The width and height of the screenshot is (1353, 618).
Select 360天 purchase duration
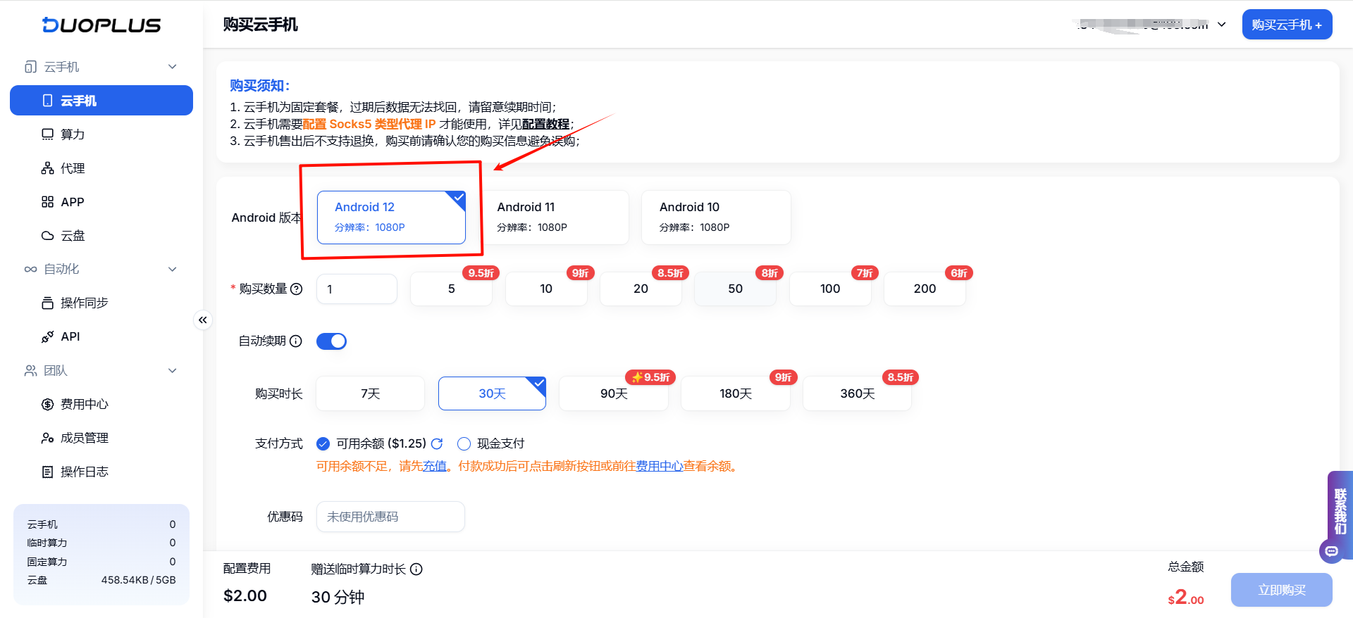click(x=858, y=393)
